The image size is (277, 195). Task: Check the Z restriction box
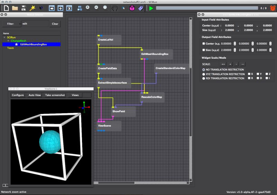(x=267, y=74)
